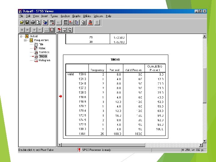Click the red SPSS processor status icon
Screen dimensions: 216x162
pos(79,150)
